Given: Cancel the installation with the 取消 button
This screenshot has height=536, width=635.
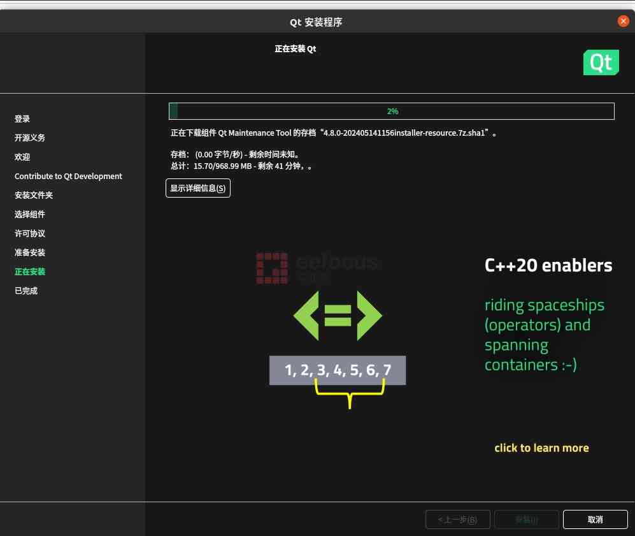Looking at the screenshot, I should [x=594, y=519].
